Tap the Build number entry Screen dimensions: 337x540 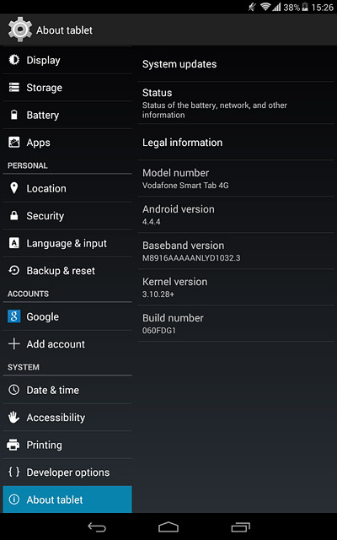click(236, 323)
